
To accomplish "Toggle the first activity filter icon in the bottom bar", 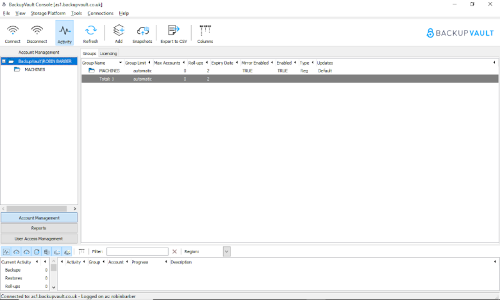I will (7, 251).
